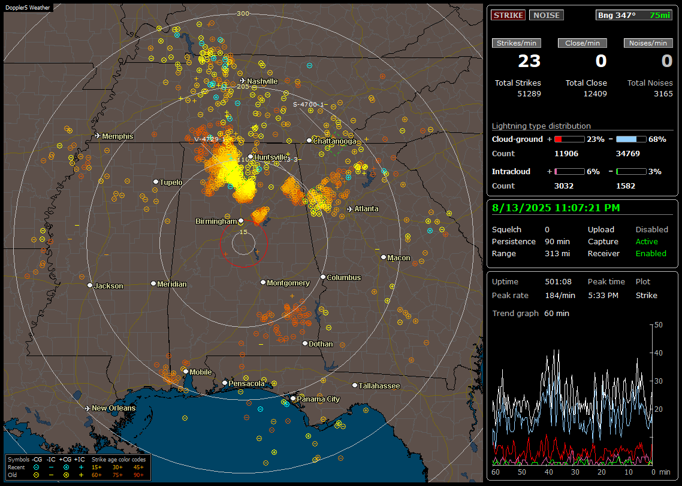Image resolution: width=682 pixels, height=486 pixels.
Task: Click the 15 range ring label
Action: tap(243, 232)
